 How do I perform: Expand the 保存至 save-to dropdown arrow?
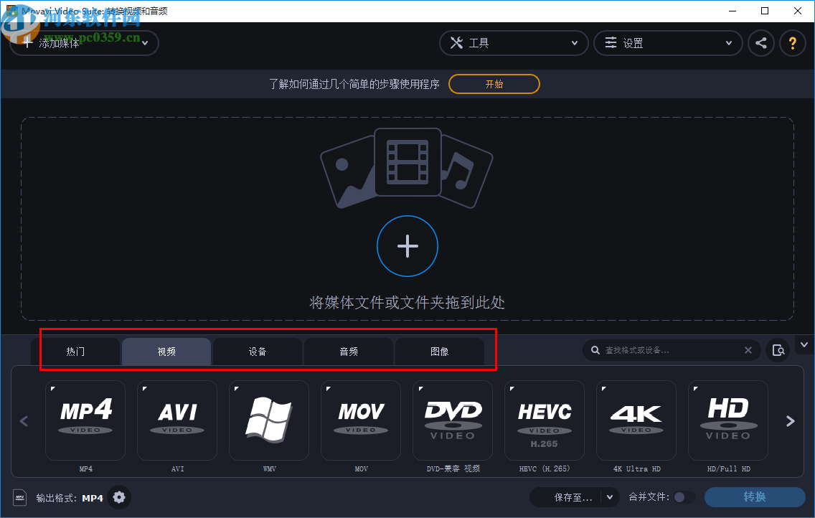(x=609, y=497)
